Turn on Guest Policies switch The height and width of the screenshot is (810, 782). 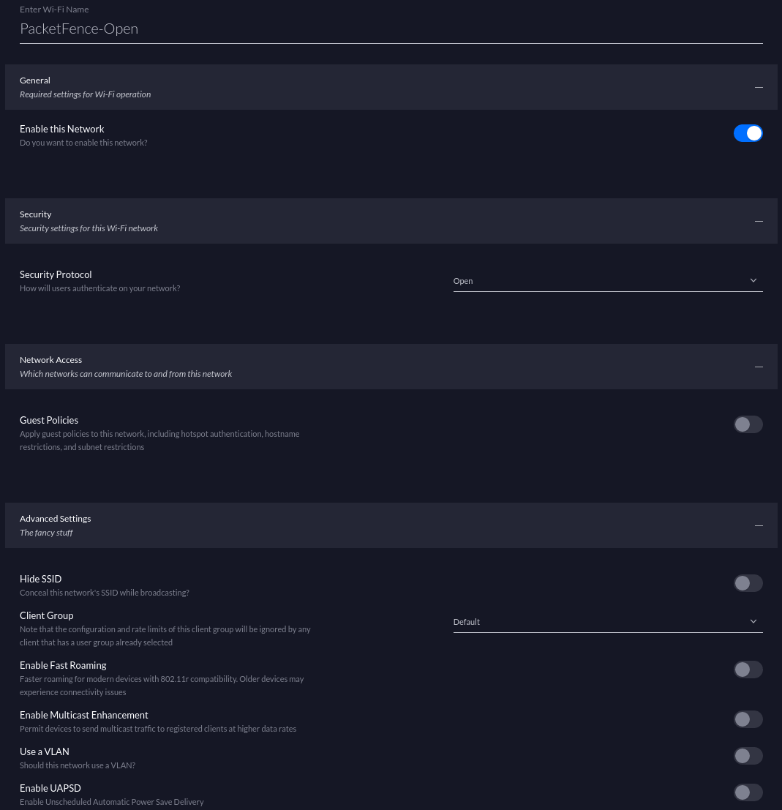(748, 424)
